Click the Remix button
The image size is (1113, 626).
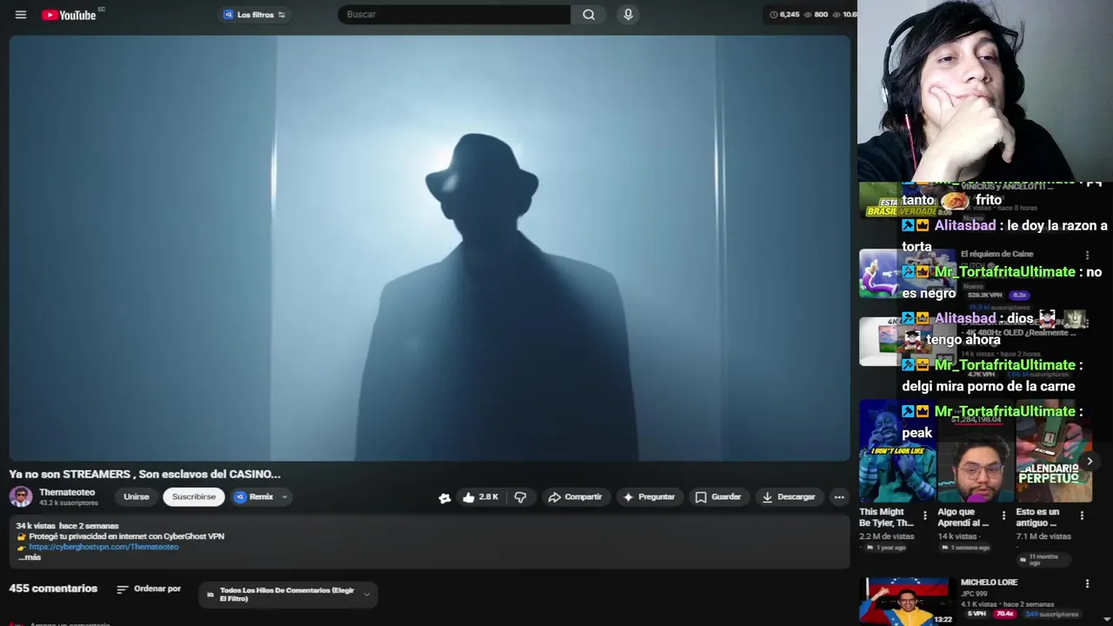tap(254, 496)
